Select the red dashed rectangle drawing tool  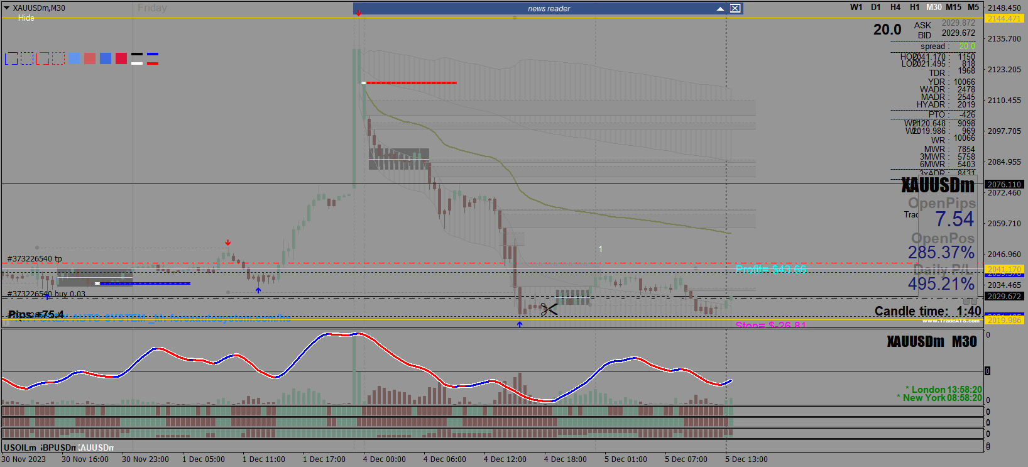pyautogui.click(x=58, y=58)
